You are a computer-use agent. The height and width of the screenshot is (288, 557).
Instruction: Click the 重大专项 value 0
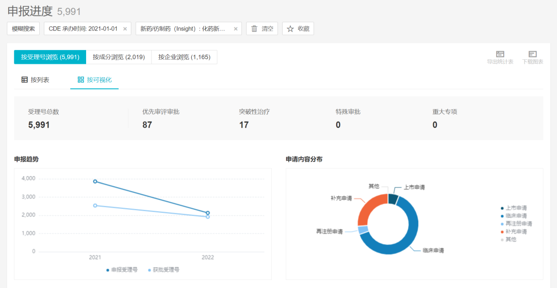(435, 125)
